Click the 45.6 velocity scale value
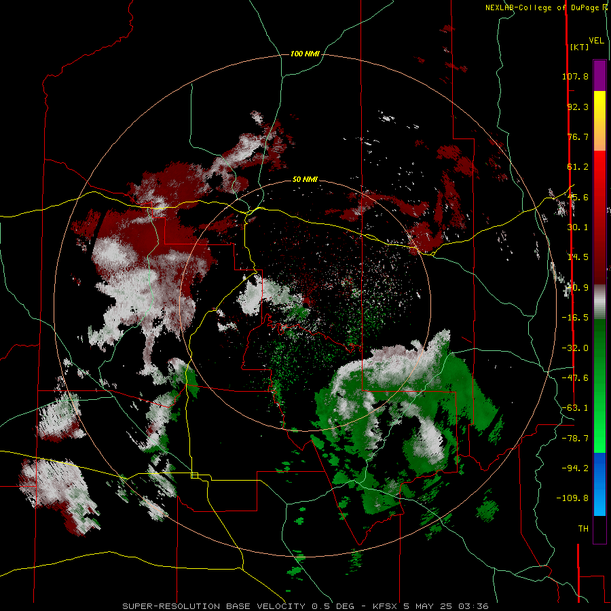This screenshot has width=611, height=611. point(578,197)
